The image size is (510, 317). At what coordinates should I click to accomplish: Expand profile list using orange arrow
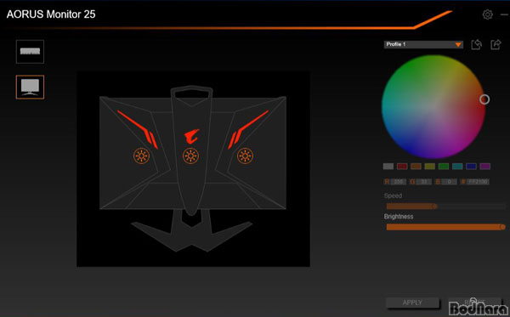coord(458,44)
